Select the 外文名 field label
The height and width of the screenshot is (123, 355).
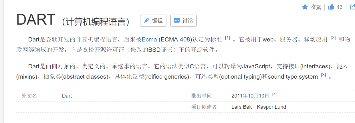point(29,96)
